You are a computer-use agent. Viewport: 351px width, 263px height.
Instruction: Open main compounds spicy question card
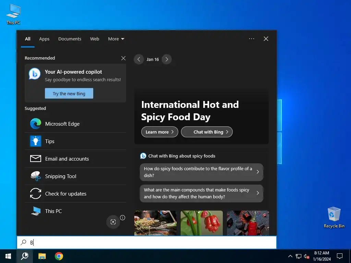[x=202, y=193]
